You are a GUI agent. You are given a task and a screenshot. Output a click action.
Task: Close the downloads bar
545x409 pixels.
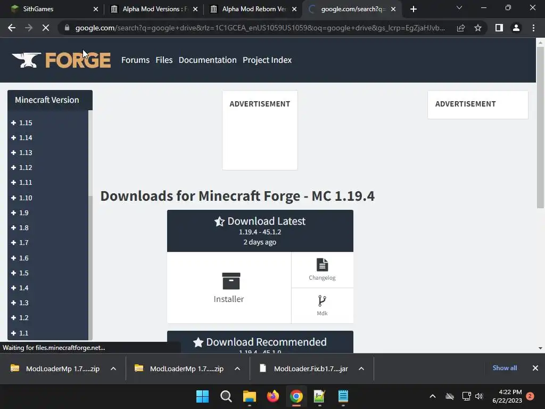coord(535,368)
